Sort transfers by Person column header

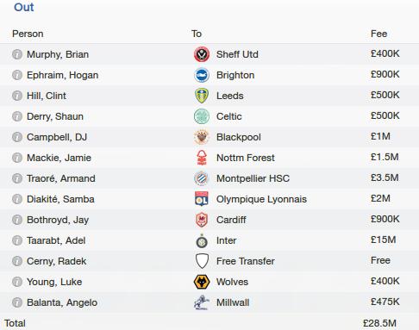pyautogui.click(x=28, y=34)
